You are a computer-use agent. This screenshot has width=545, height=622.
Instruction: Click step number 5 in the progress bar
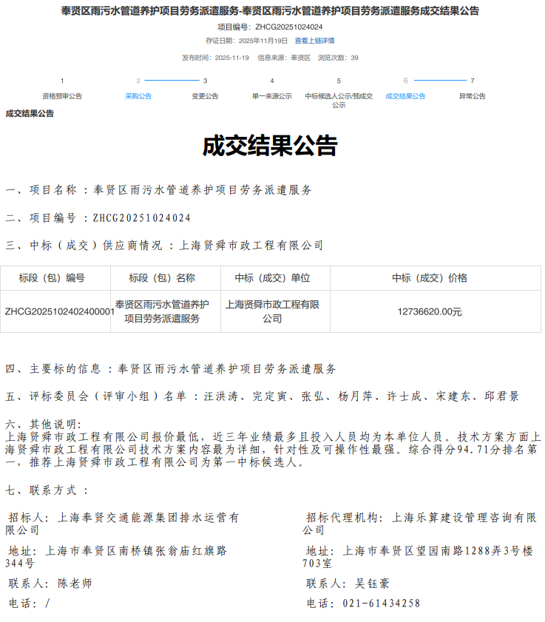339,81
